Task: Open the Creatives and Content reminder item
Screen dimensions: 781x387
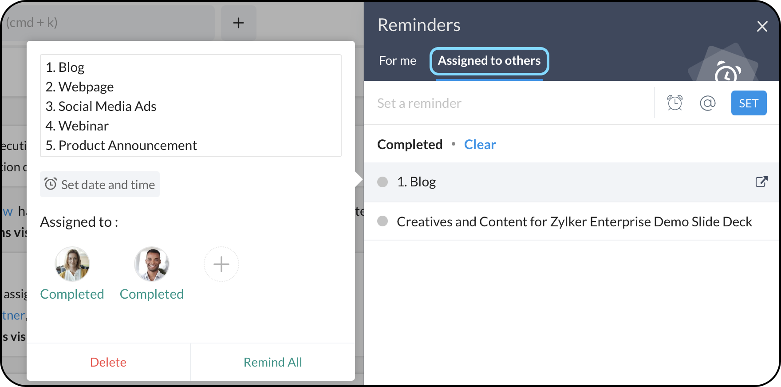Action: click(574, 221)
